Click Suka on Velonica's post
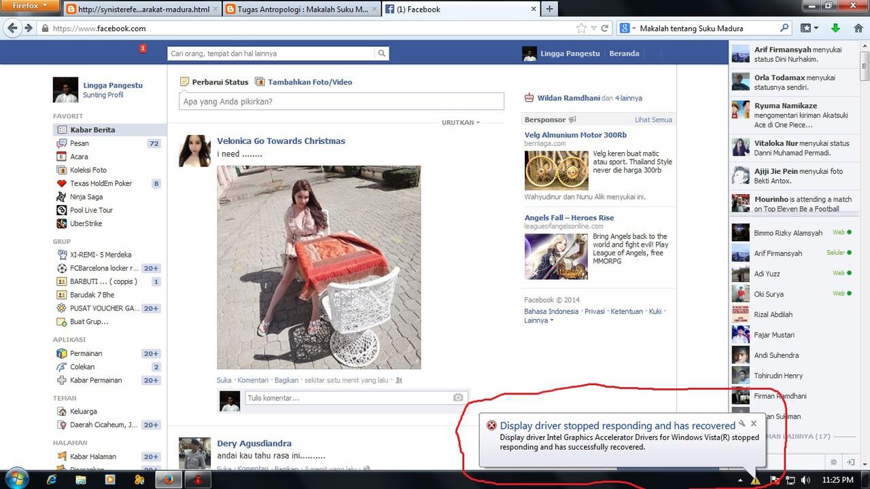Image resolution: width=870 pixels, height=489 pixels. (224, 380)
